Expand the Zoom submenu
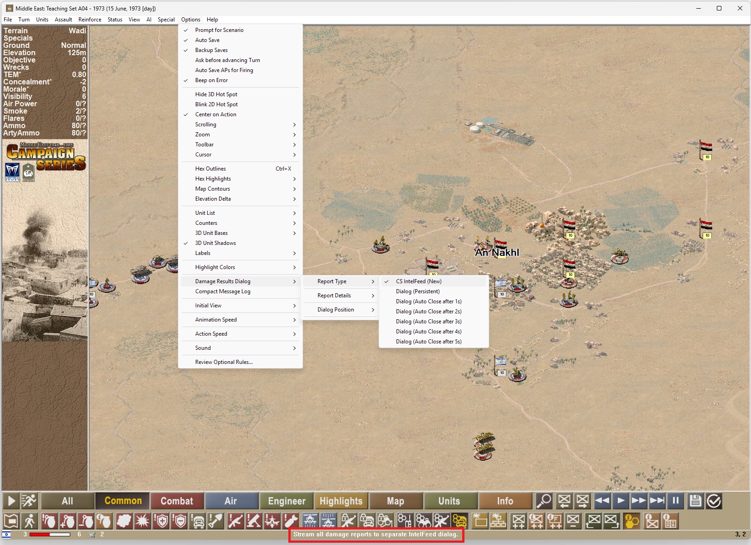This screenshot has height=545, width=751. (240, 135)
